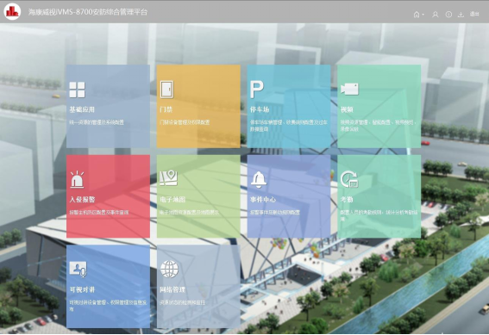
Task: Click the home icon in the header
Action: click(417, 15)
